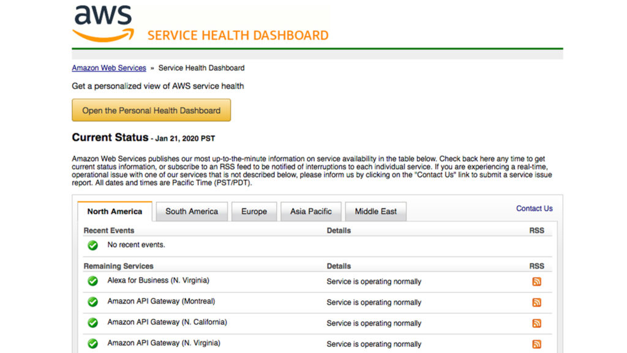Click the Contact Us link
Image resolution: width=627 pixels, height=353 pixels.
point(534,209)
